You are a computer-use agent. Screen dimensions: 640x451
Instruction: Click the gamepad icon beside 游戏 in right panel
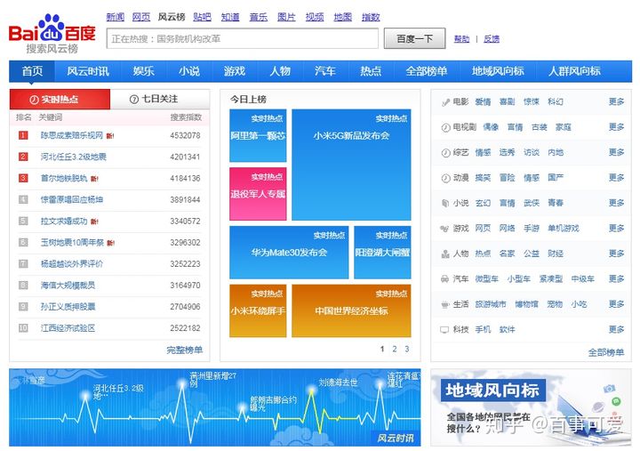[444, 229]
